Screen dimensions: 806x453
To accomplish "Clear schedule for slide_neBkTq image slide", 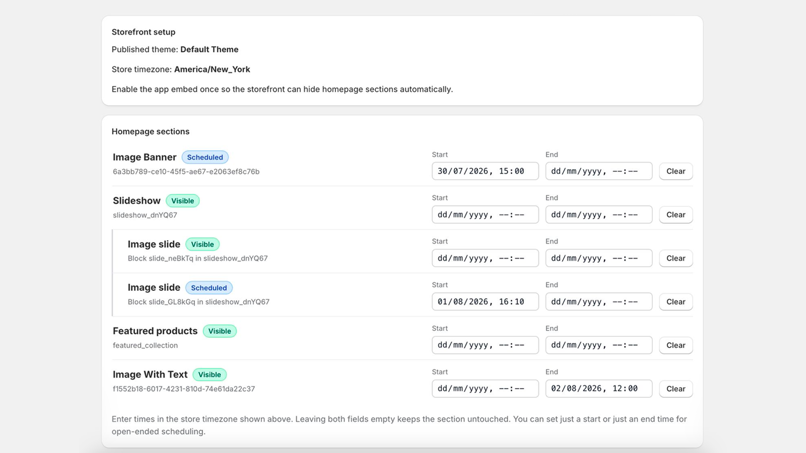I will tap(676, 258).
